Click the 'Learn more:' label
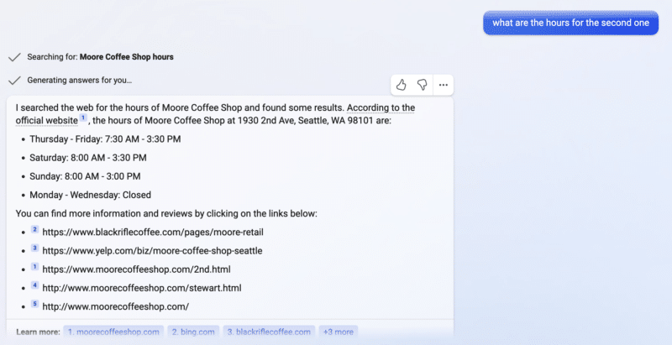 38,332
